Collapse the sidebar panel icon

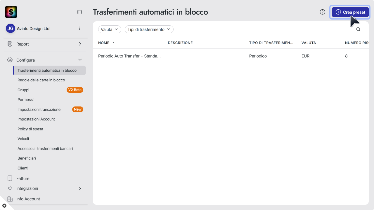pyautogui.click(x=79, y=12)
